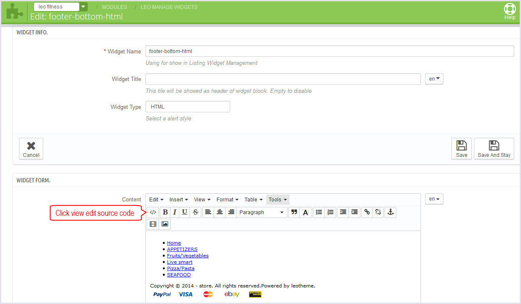521x304 pixels.
Task: Insert a blockquote
Action: [293, 212]
